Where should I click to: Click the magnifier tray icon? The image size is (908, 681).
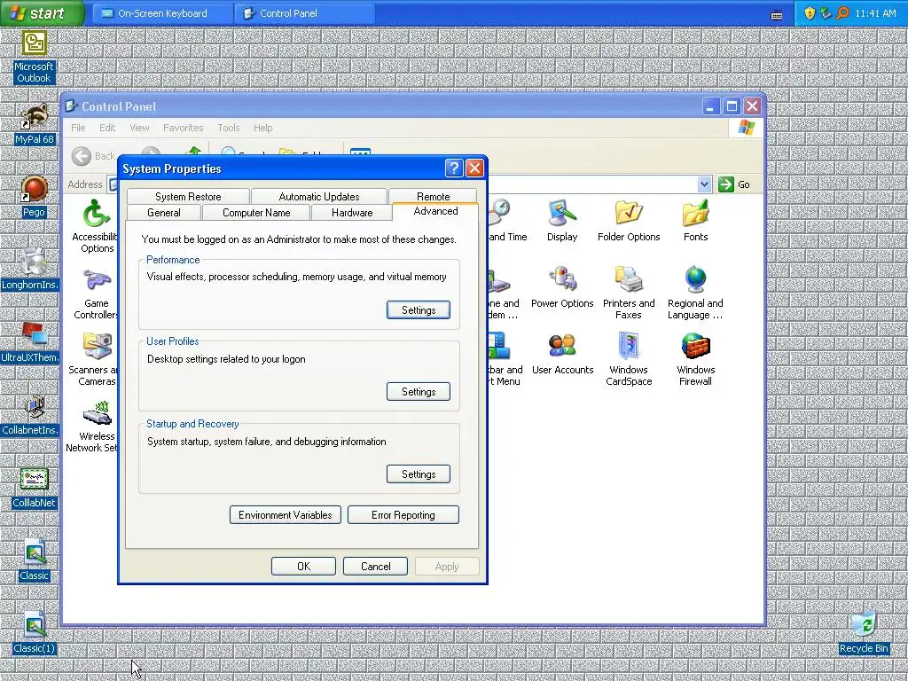point(842,12)
